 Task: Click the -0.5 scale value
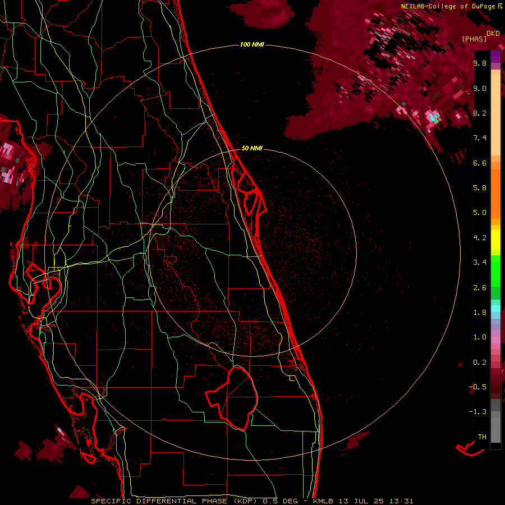(478, 387)
